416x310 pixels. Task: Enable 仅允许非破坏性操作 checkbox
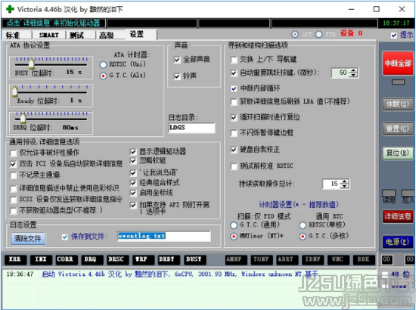(13, 153)
